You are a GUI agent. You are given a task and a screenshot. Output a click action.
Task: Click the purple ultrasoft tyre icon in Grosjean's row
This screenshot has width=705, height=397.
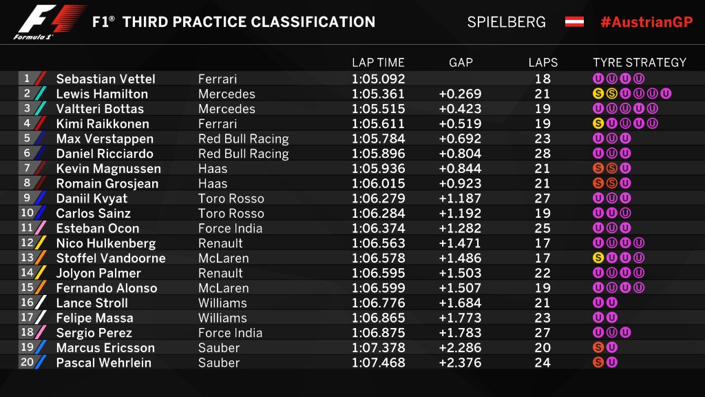[x=624, y=184]
